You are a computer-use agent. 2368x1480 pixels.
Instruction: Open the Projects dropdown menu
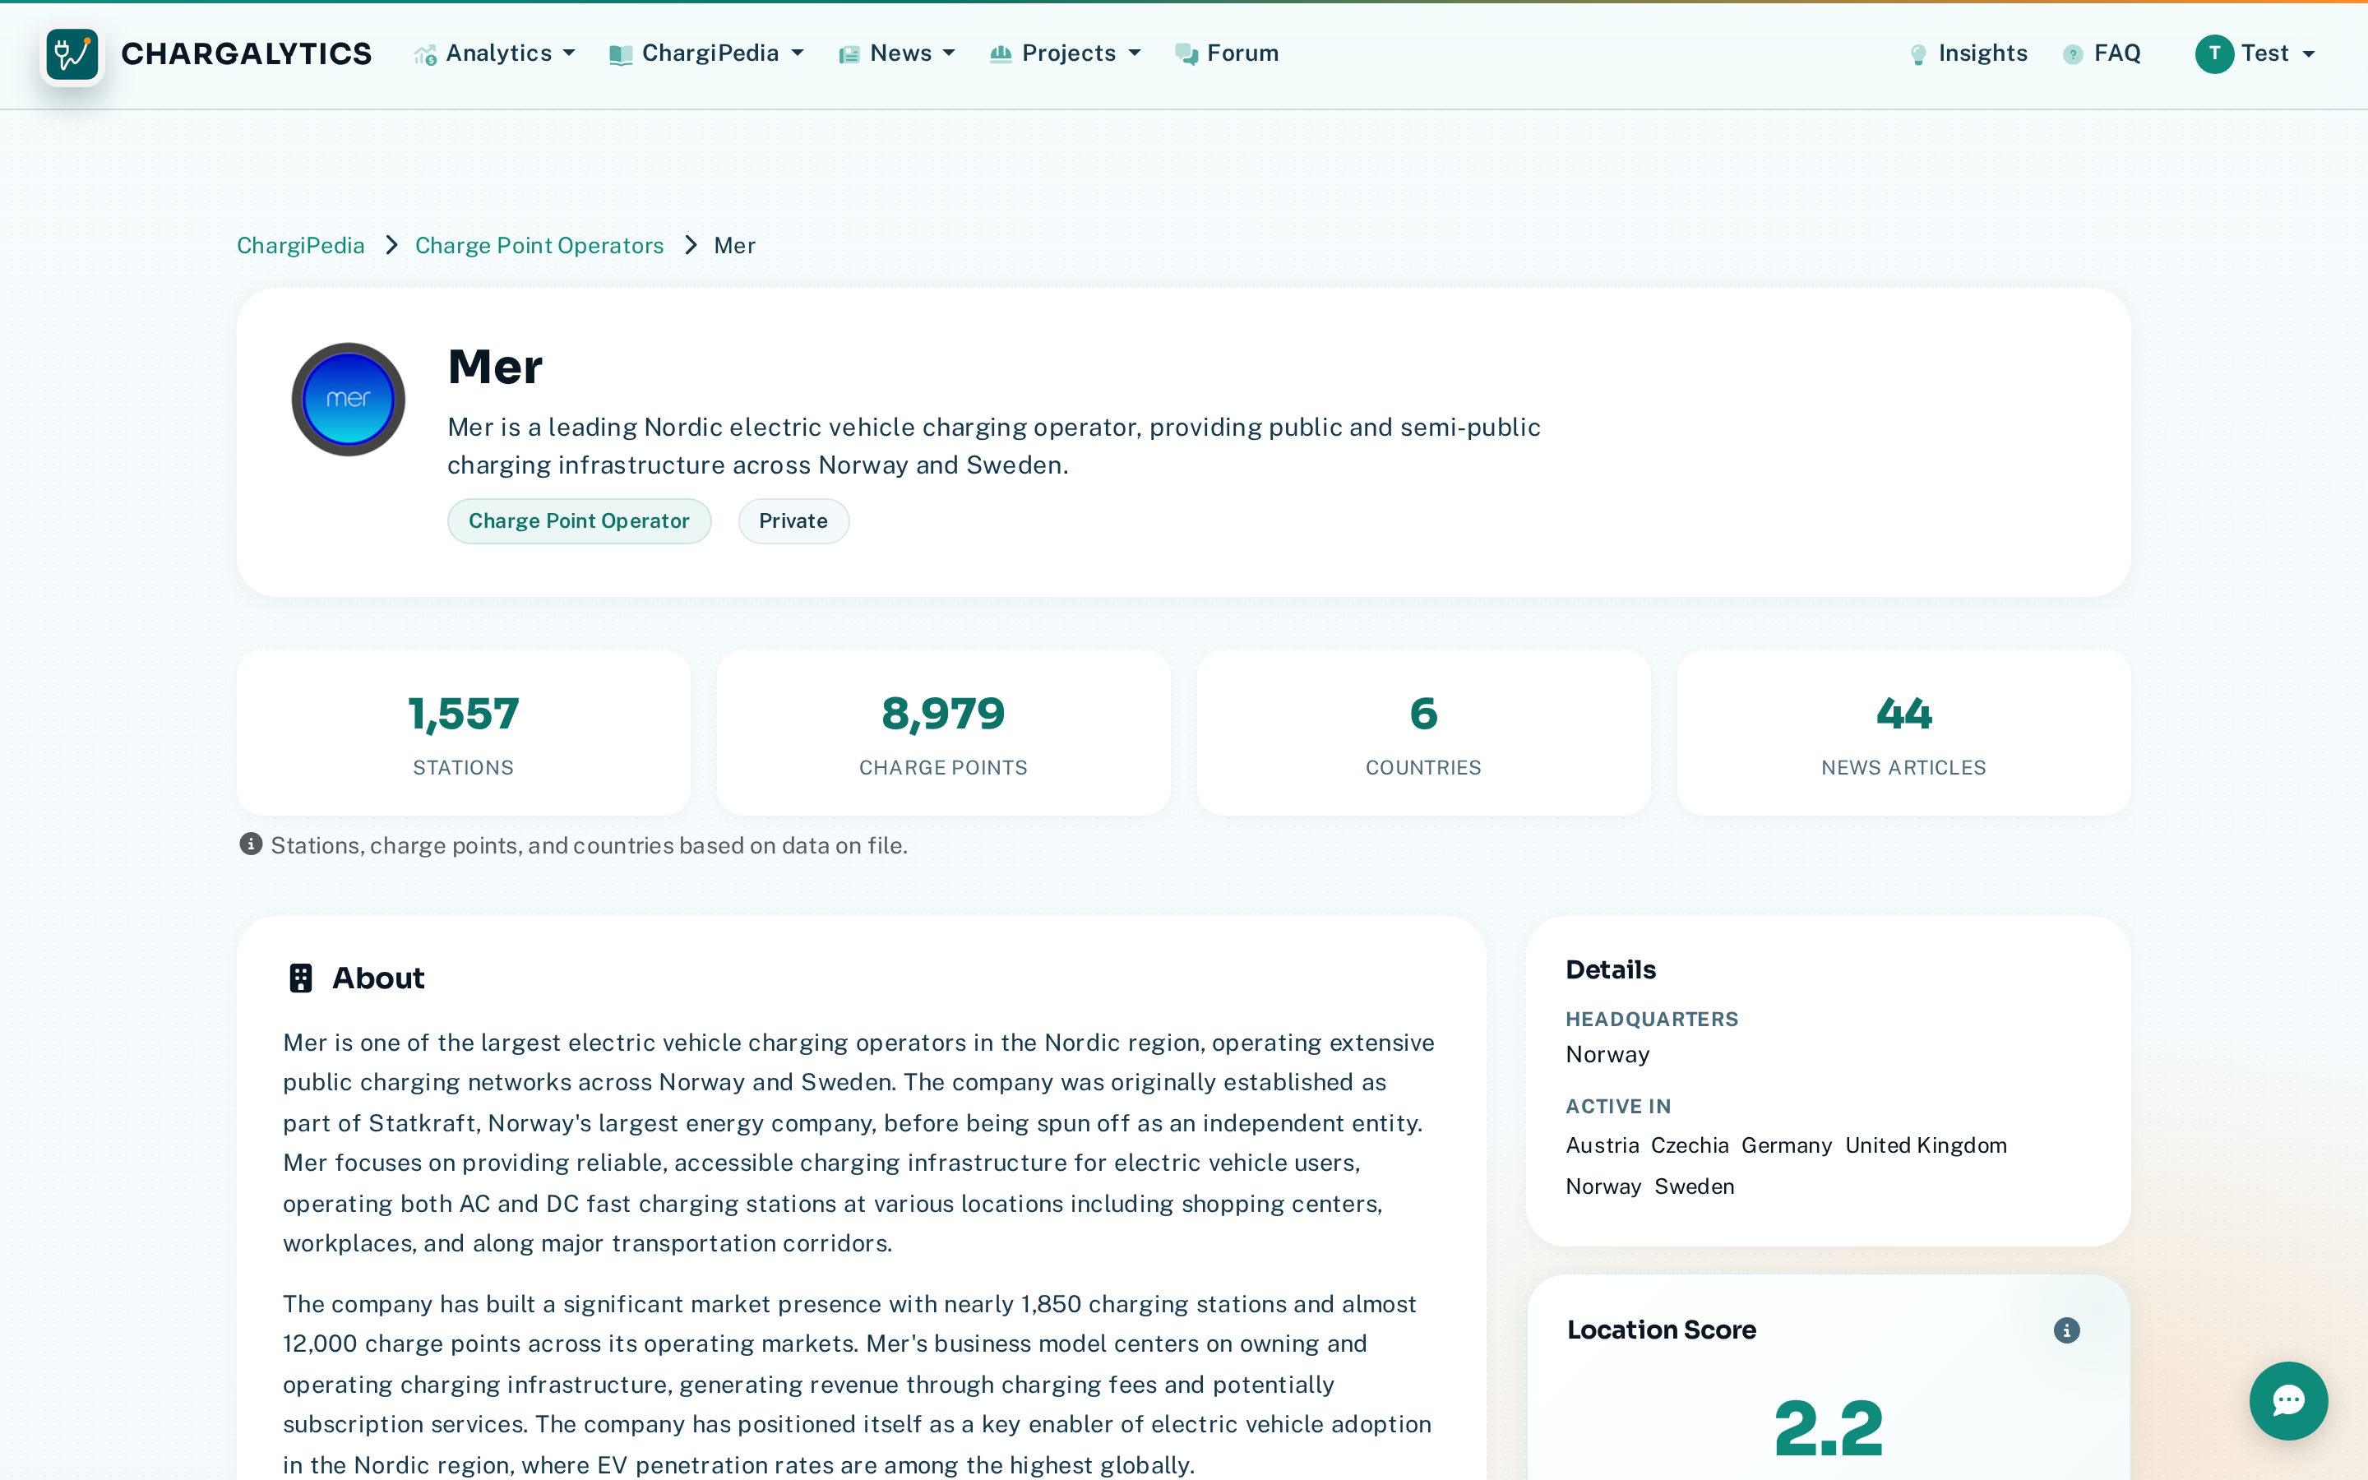click(x=1066, y=53)
